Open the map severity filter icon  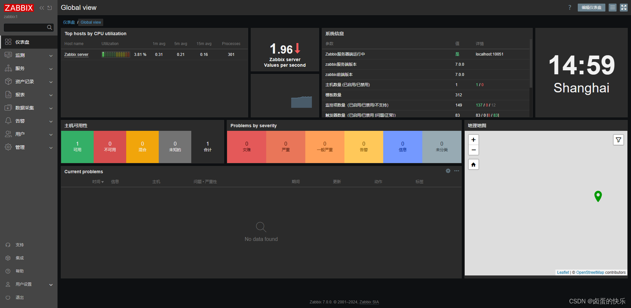(618, 140)
